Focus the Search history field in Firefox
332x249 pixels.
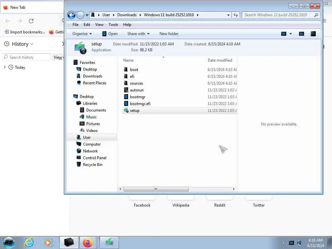pos(27,57)
